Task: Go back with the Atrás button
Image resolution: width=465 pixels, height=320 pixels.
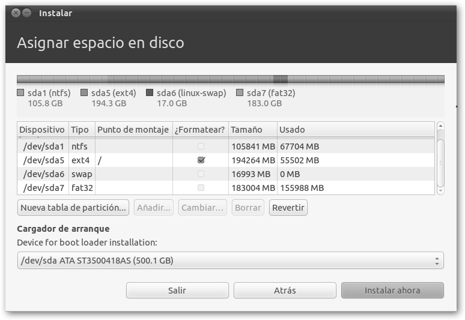Action: click(285, 291)
